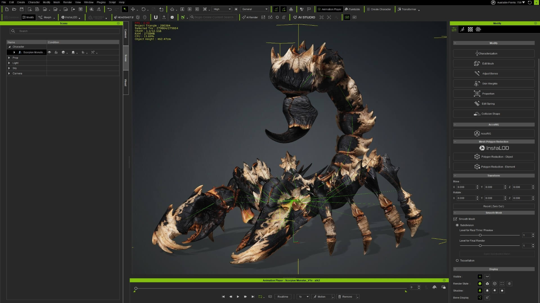Click the preferences gear icon
540x303 pixels.
pyautogui.click(x=172, y=17)
